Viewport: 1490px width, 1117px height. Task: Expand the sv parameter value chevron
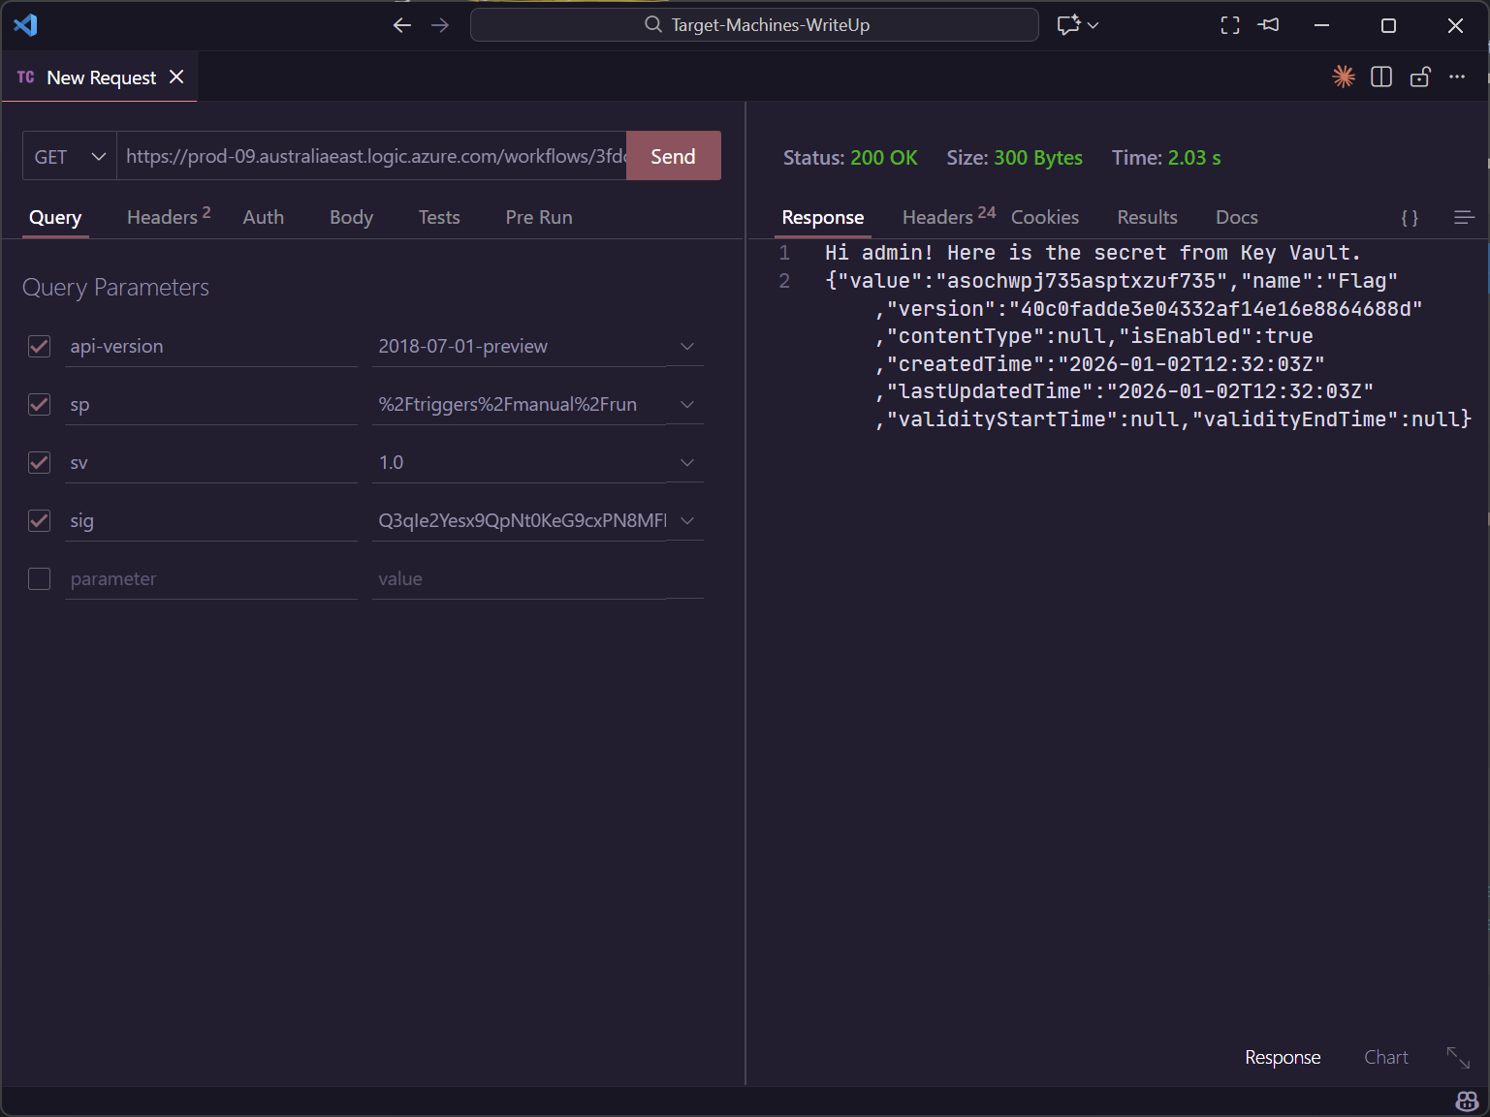(687, 463)
